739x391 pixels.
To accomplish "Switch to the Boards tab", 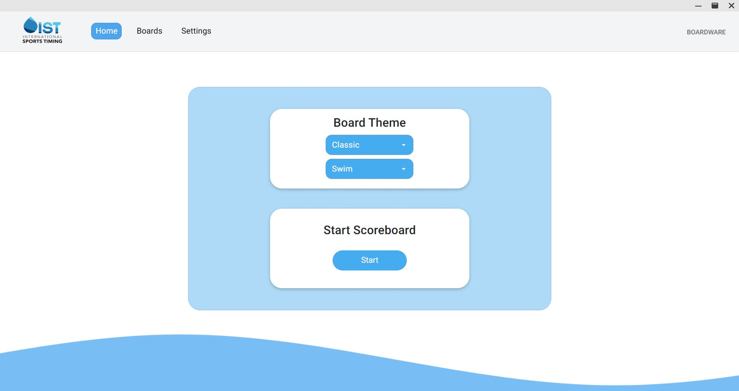I will (x=149, y=31).
